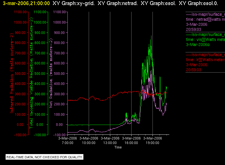Click the violet 0.00 axis tick value
This screenshot has width=225, height=165.
pyautogui.click(x=59, y=125)
